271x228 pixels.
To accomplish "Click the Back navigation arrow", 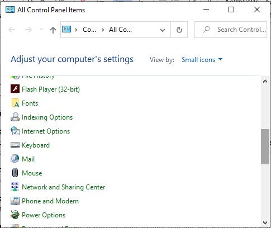I will (x=12, y=30).
